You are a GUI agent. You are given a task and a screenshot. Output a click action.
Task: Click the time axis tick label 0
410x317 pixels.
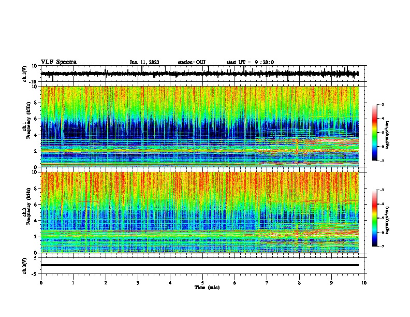41,283
